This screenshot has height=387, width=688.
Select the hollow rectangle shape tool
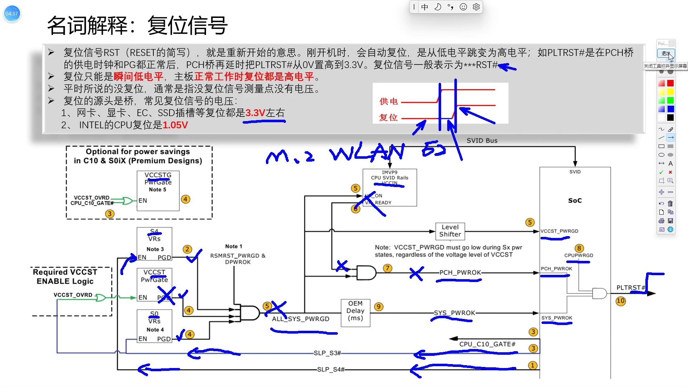pyautogui.click(x=661, y=146)
